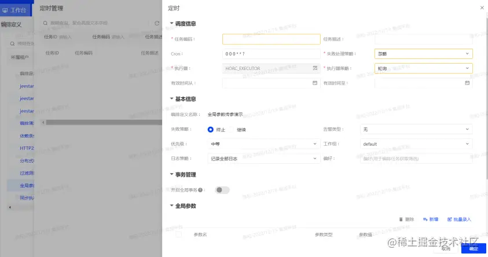Switch to 工作台 tab
This screenshot has height=257, width=488.
coord(15,10)
